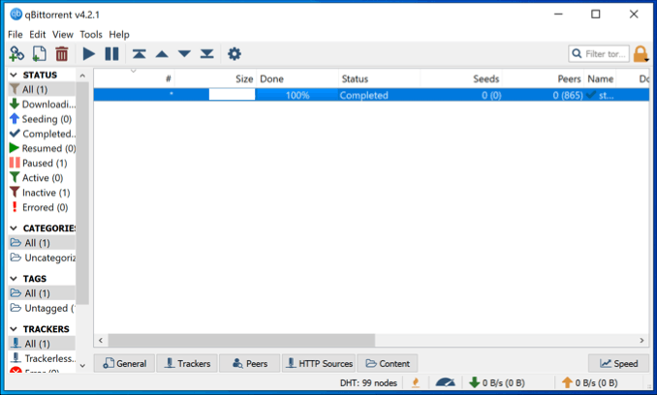Open Options with the gear icon
Screen dimensions: 657x395
[x=235, y=54]
